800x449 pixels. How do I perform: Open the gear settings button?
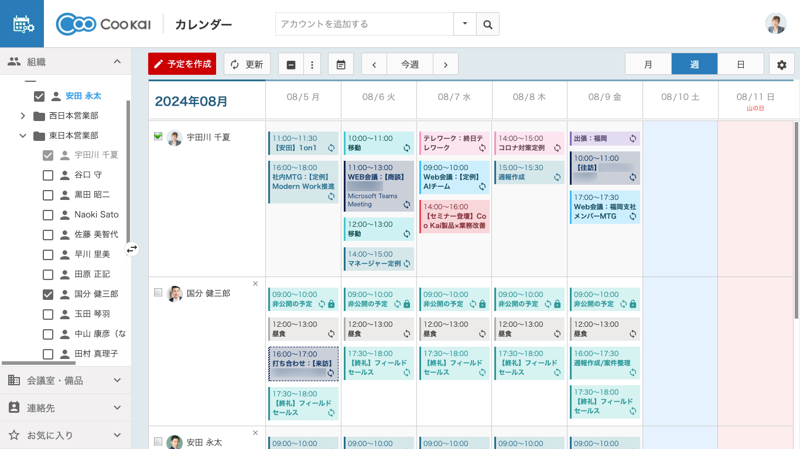coord(781,64)
